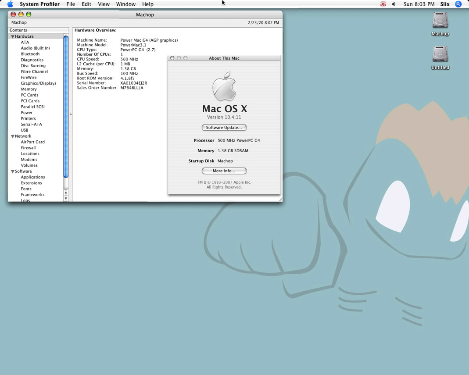This screenshot has width=469, height=375.
Task: Select Fonts under Software
Action: point(26,189)
